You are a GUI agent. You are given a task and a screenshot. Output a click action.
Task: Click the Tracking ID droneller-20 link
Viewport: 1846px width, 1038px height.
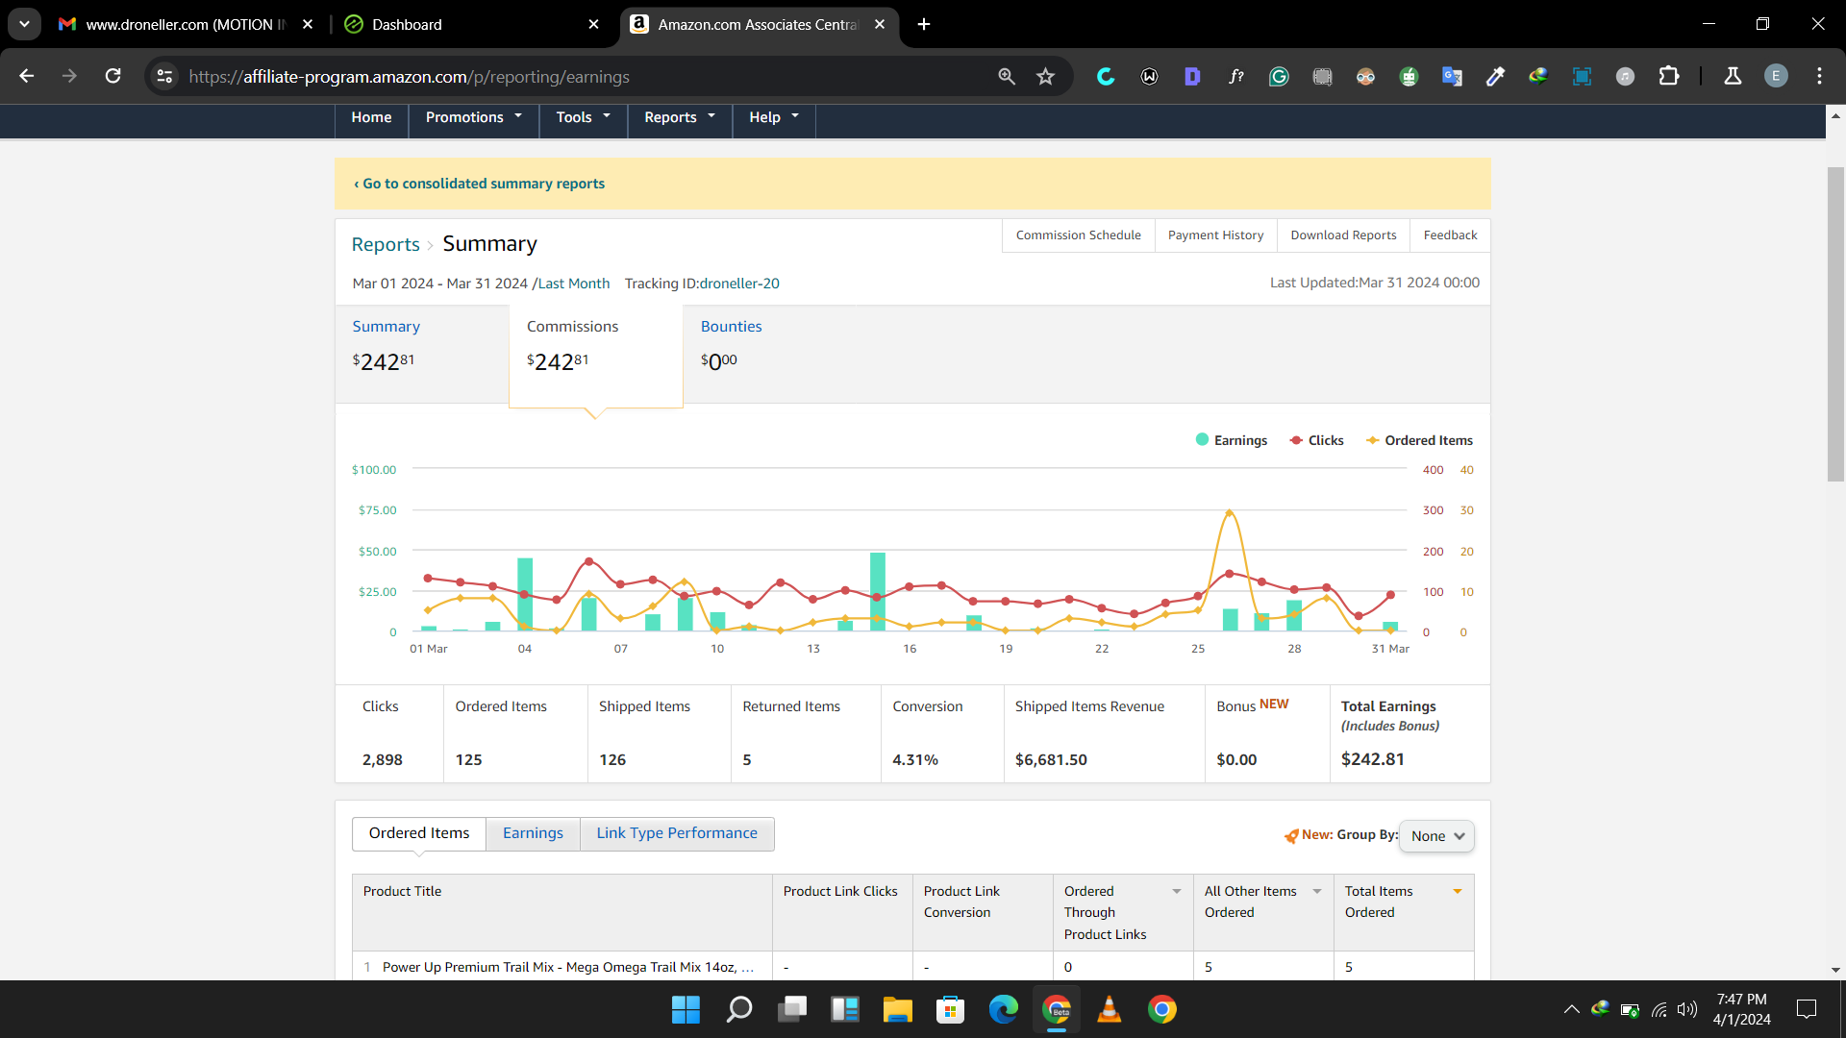tap(739, 284)
